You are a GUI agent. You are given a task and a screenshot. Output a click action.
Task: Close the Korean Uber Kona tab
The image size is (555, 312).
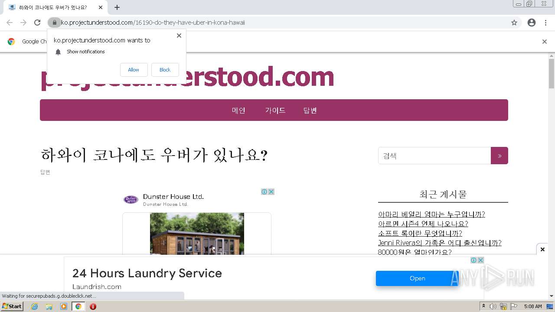pos(101,7)
